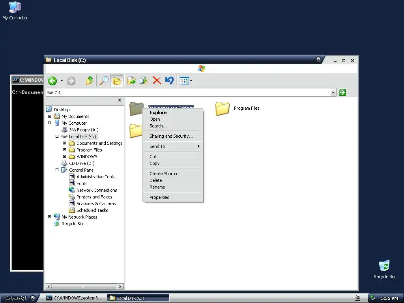Select My Computer desktop icon
Screen dimensions: 404x303
point(15,11)
